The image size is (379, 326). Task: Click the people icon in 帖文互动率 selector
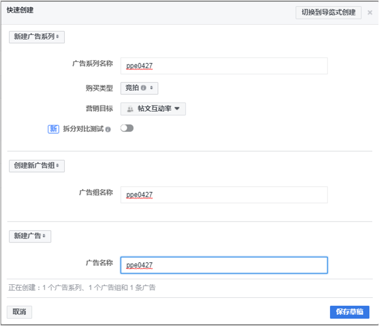pos(130,109)
